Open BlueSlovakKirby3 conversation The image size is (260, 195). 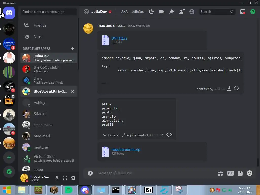(x=49, y=91)
